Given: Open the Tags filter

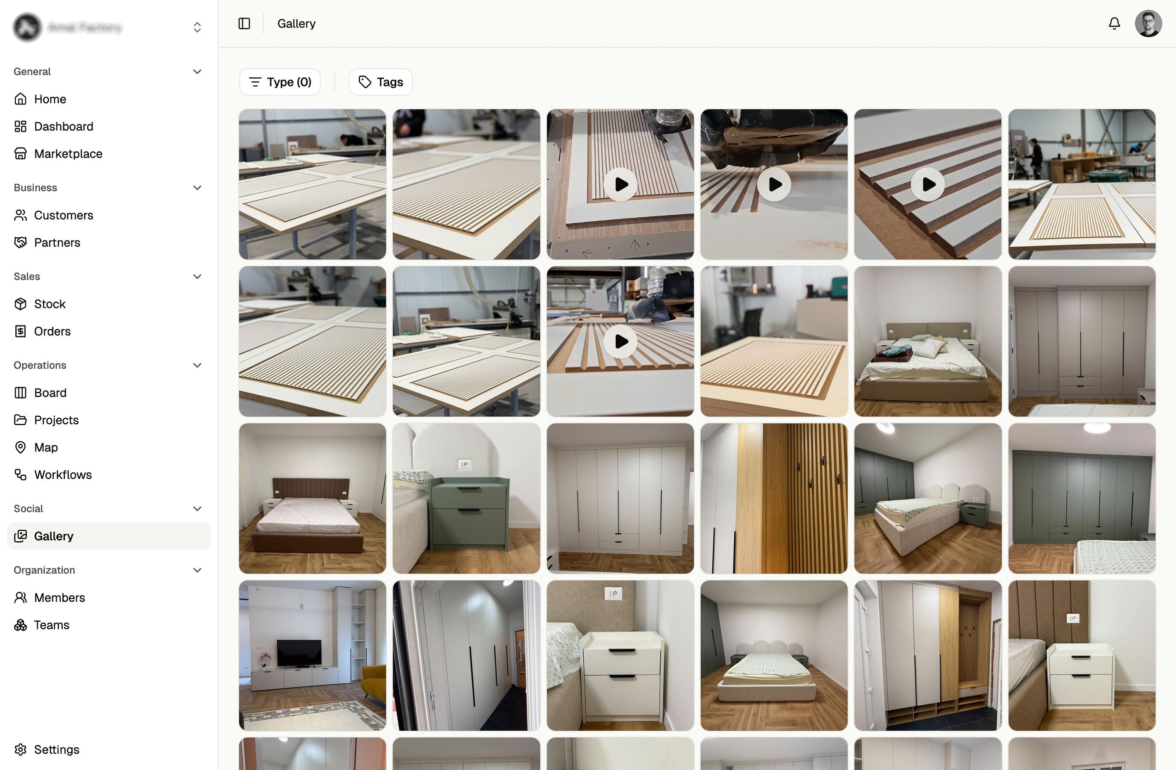Looking at the screenshot, I should pos(380,82).
